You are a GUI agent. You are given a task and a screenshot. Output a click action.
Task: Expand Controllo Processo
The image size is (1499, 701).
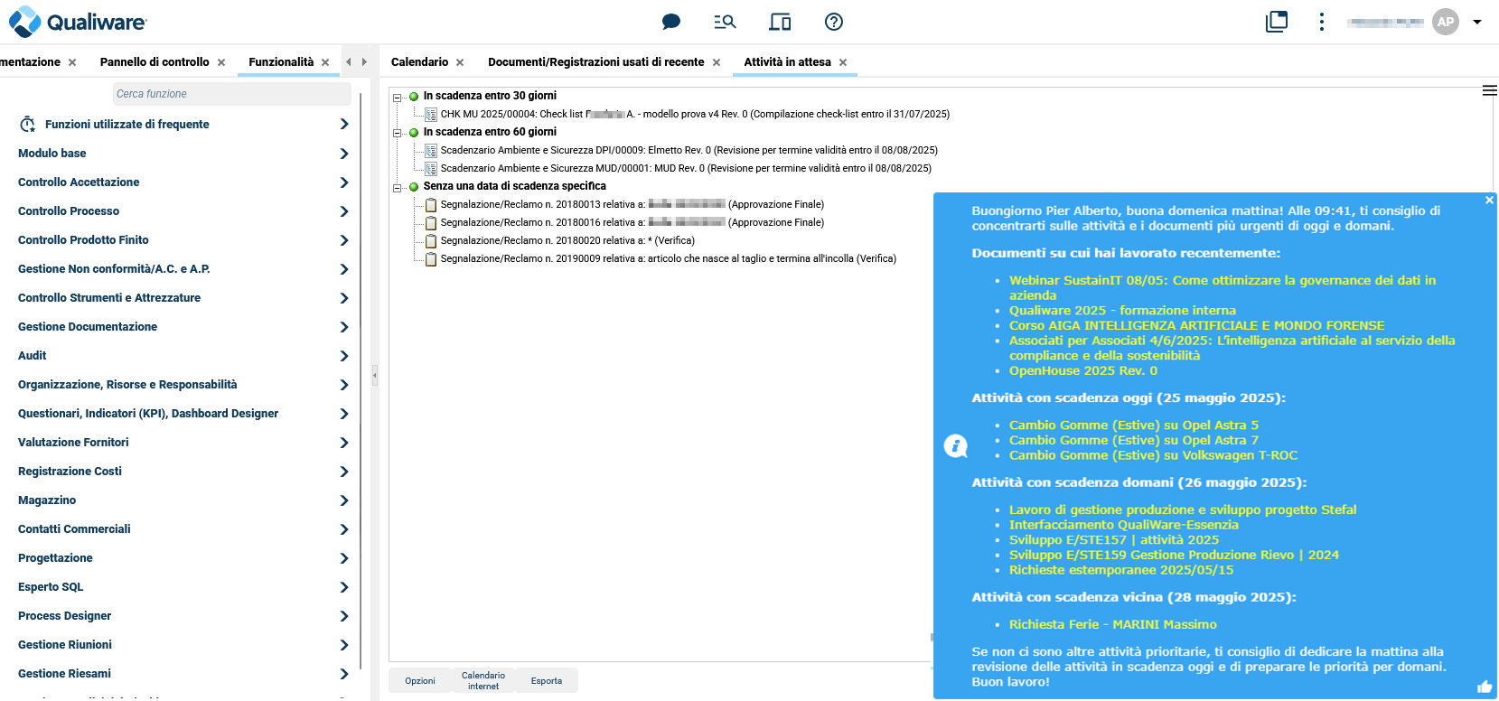tap(344, 211)
